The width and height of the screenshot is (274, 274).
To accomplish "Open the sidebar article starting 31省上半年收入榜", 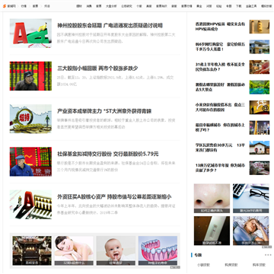I will [220, 67].
